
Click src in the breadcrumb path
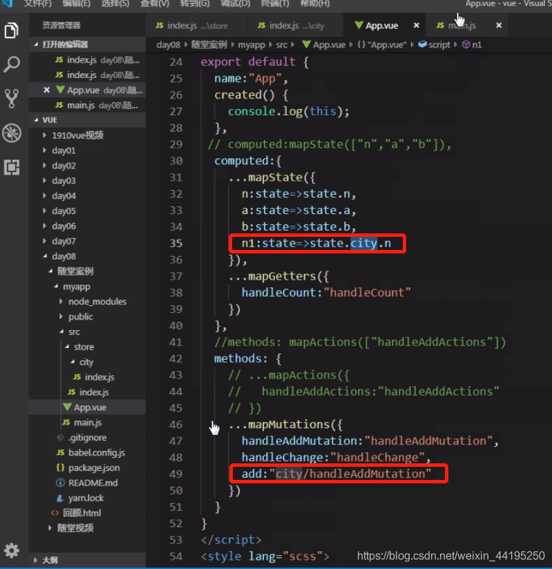click(281, 45)
